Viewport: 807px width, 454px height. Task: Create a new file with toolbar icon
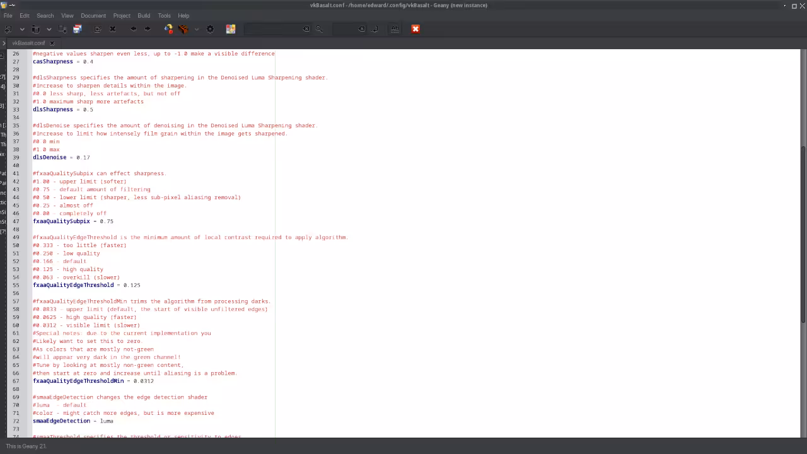coord(9,29)
